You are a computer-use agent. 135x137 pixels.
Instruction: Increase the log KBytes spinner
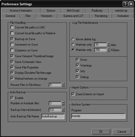click(x=108, y=49)
